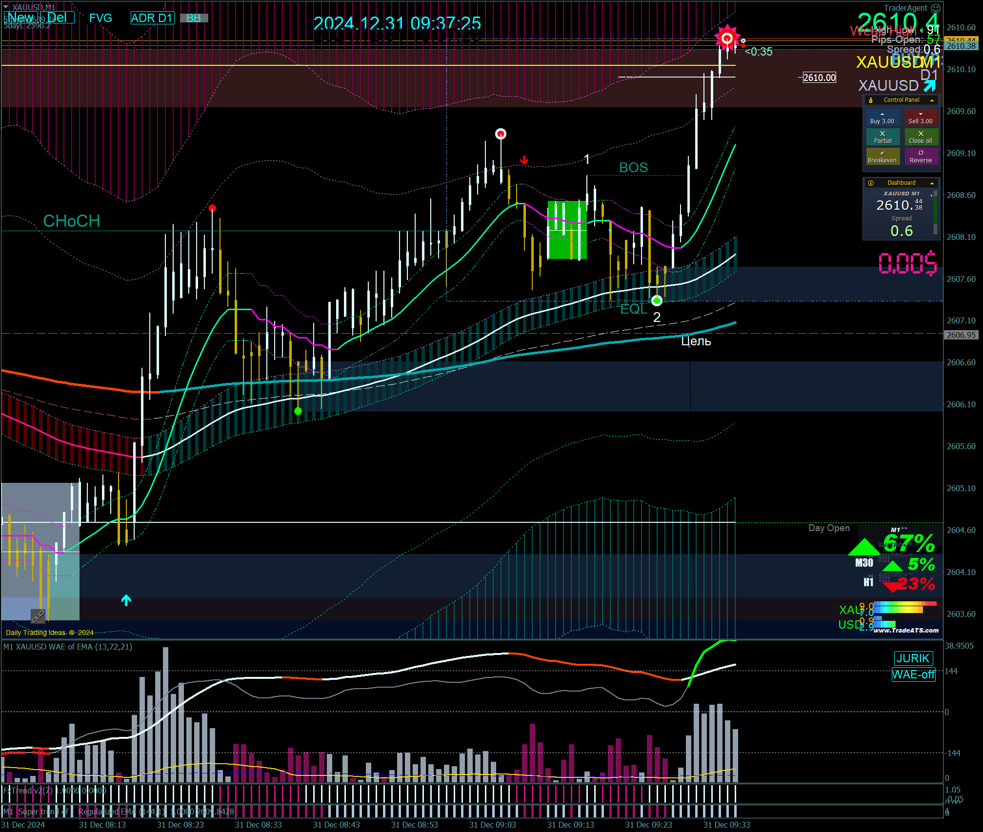
Task: Click the New button
Action: click(x=20, y=18)
